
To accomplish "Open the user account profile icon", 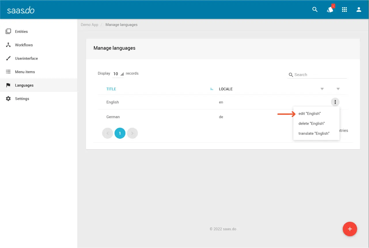I will (x=359, y=10).
